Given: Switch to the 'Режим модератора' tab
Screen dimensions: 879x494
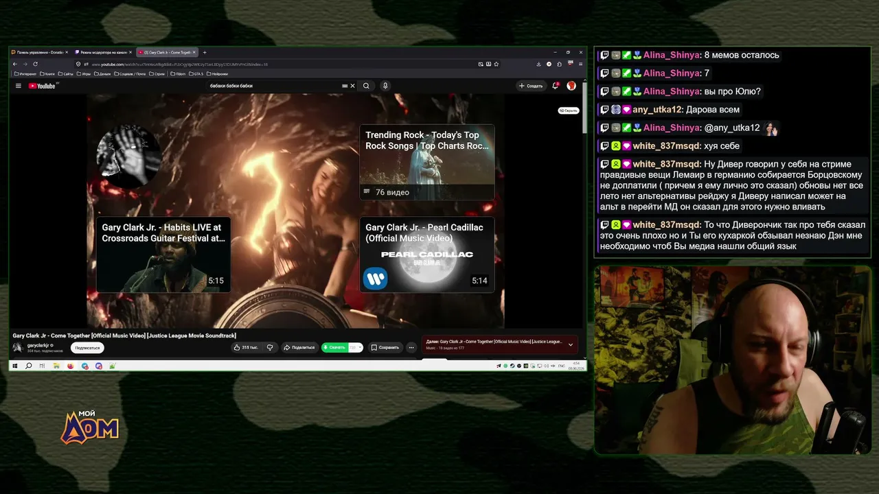Looking at the screenshot, I should point(103,52).
